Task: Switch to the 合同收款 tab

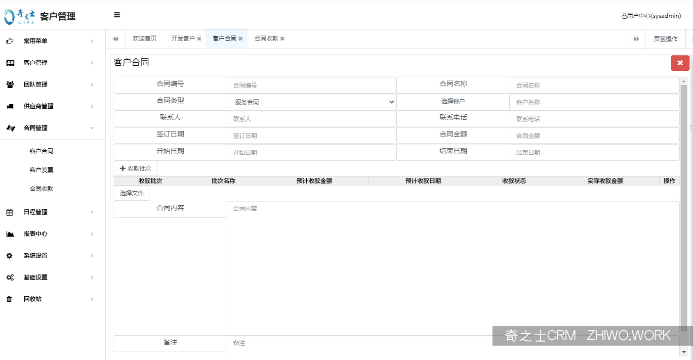Action: [x=266, y=38]
